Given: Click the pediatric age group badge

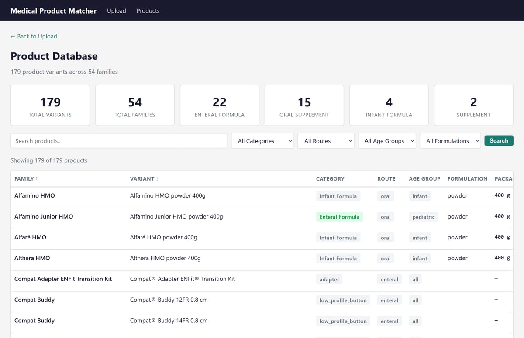Looking at the screenshot, I should coord(424,217).
